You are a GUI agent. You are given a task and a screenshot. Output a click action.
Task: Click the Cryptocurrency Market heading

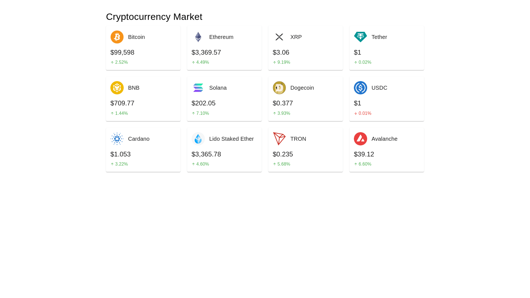154,17
